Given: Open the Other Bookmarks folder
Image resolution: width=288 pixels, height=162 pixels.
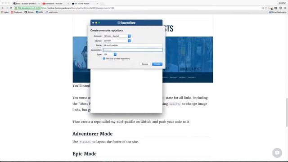Looking at the screenshot, I should pyautogui.click(x=278, y=12).
